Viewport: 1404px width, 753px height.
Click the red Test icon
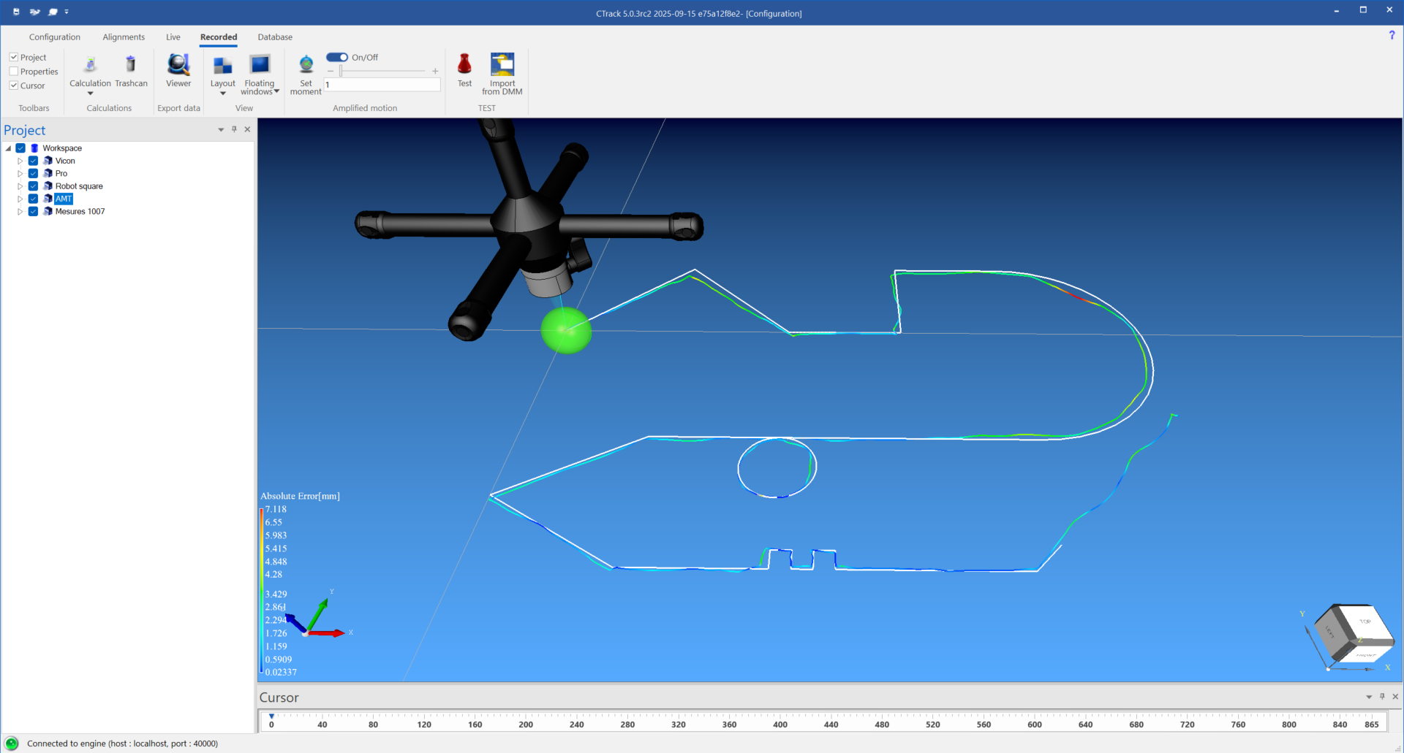pos(464,66)
